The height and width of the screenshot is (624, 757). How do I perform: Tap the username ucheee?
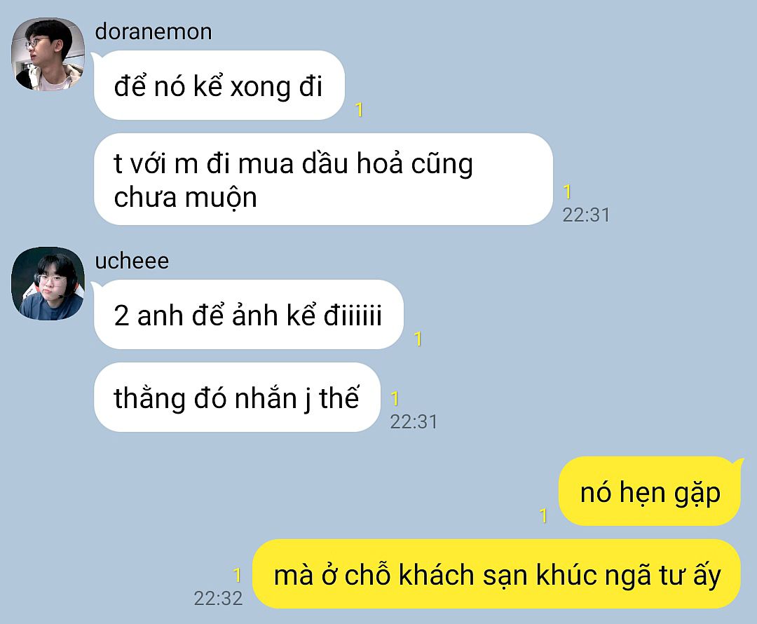click(x=132, y=262)
